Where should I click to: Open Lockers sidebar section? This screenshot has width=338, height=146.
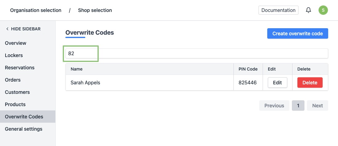(14, 55)
